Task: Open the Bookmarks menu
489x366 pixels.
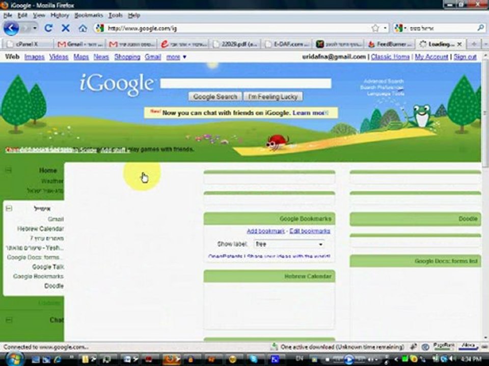Action: [89, 15]
